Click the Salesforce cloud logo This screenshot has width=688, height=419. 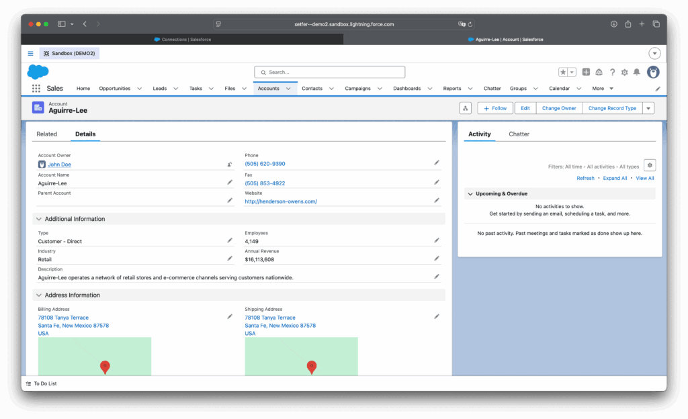point(38,71)
